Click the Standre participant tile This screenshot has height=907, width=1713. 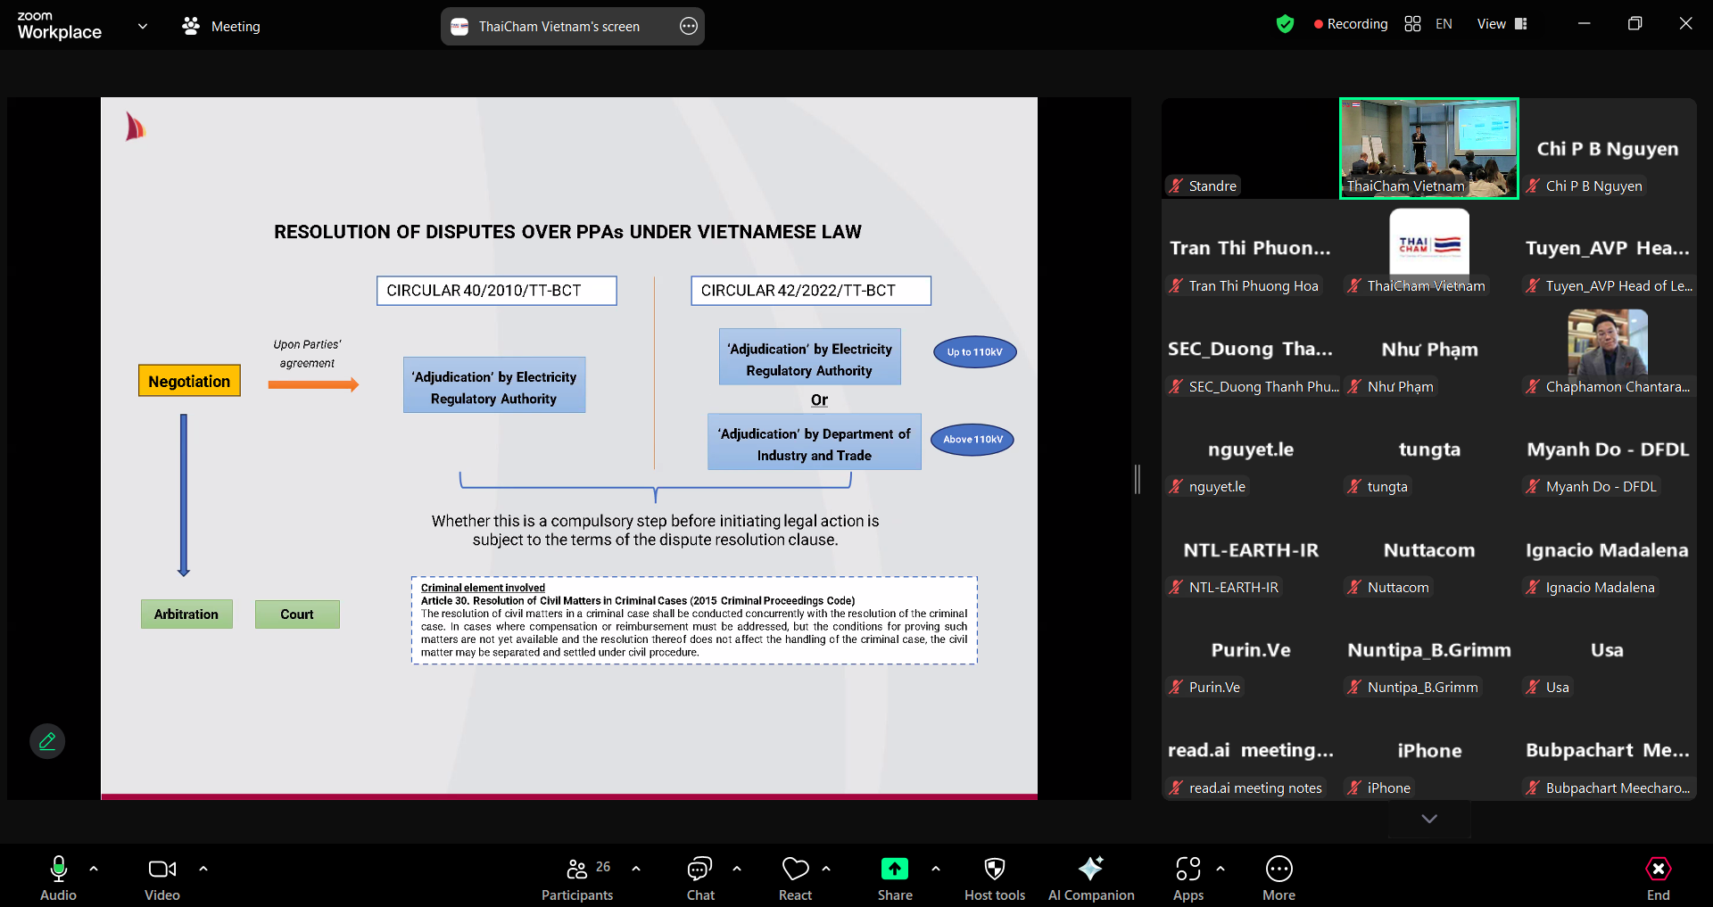click(x=1249, y=148)
